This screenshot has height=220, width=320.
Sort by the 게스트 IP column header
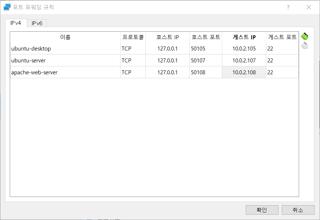point(244,37)
